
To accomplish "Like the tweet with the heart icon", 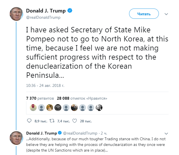I will [75, 121].
